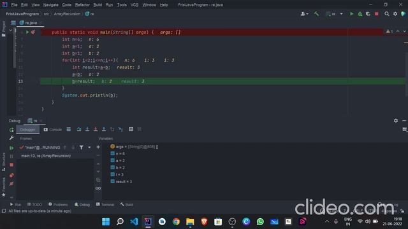This screenshot has width=408, height=229.
Task: Add new watch with plus icon
Action: tap(98, 147)
